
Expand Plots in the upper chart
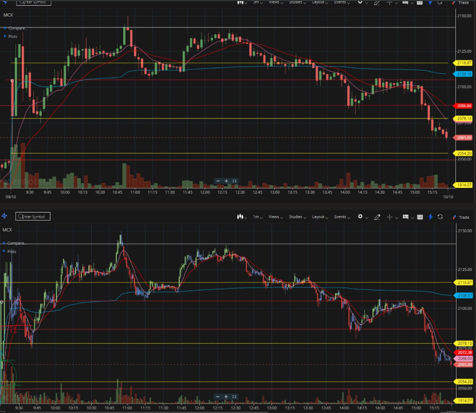tap(11, 36)
